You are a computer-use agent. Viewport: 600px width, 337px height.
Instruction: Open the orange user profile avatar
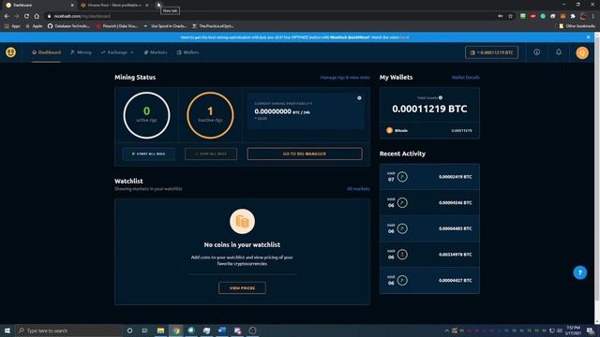(582, 52)
